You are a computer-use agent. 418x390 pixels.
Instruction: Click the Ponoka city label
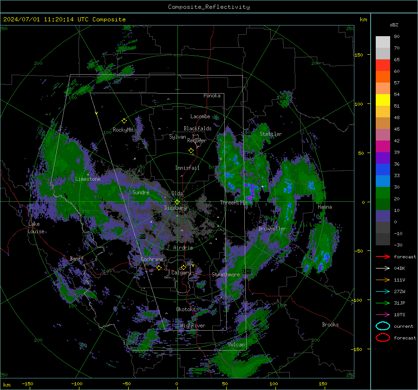pyautogui.click(x=212, y=96)
